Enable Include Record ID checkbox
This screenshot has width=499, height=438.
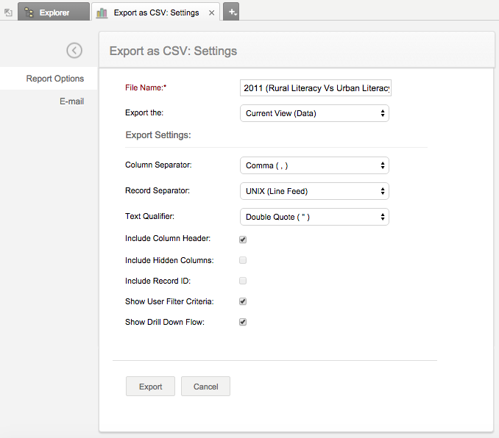point(243,281)
